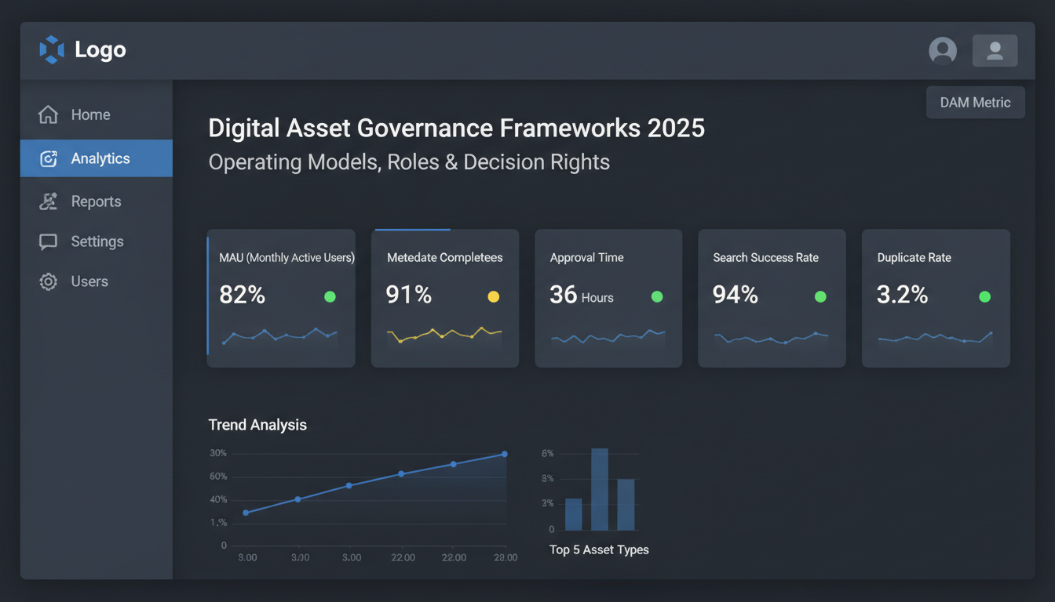Expand the Trend Analysis section
Screen dimensions: 1055x602
257,424
